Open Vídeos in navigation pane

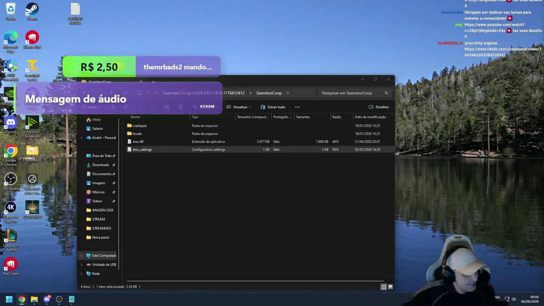(x=97, y=201)
